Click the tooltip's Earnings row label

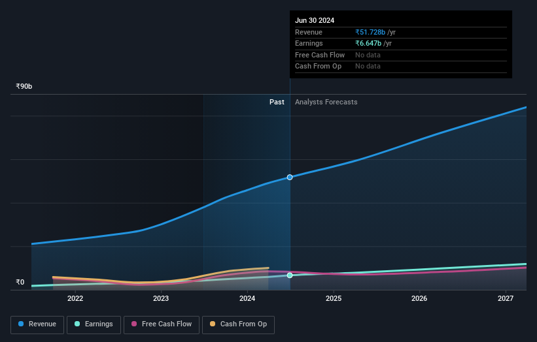309,43
